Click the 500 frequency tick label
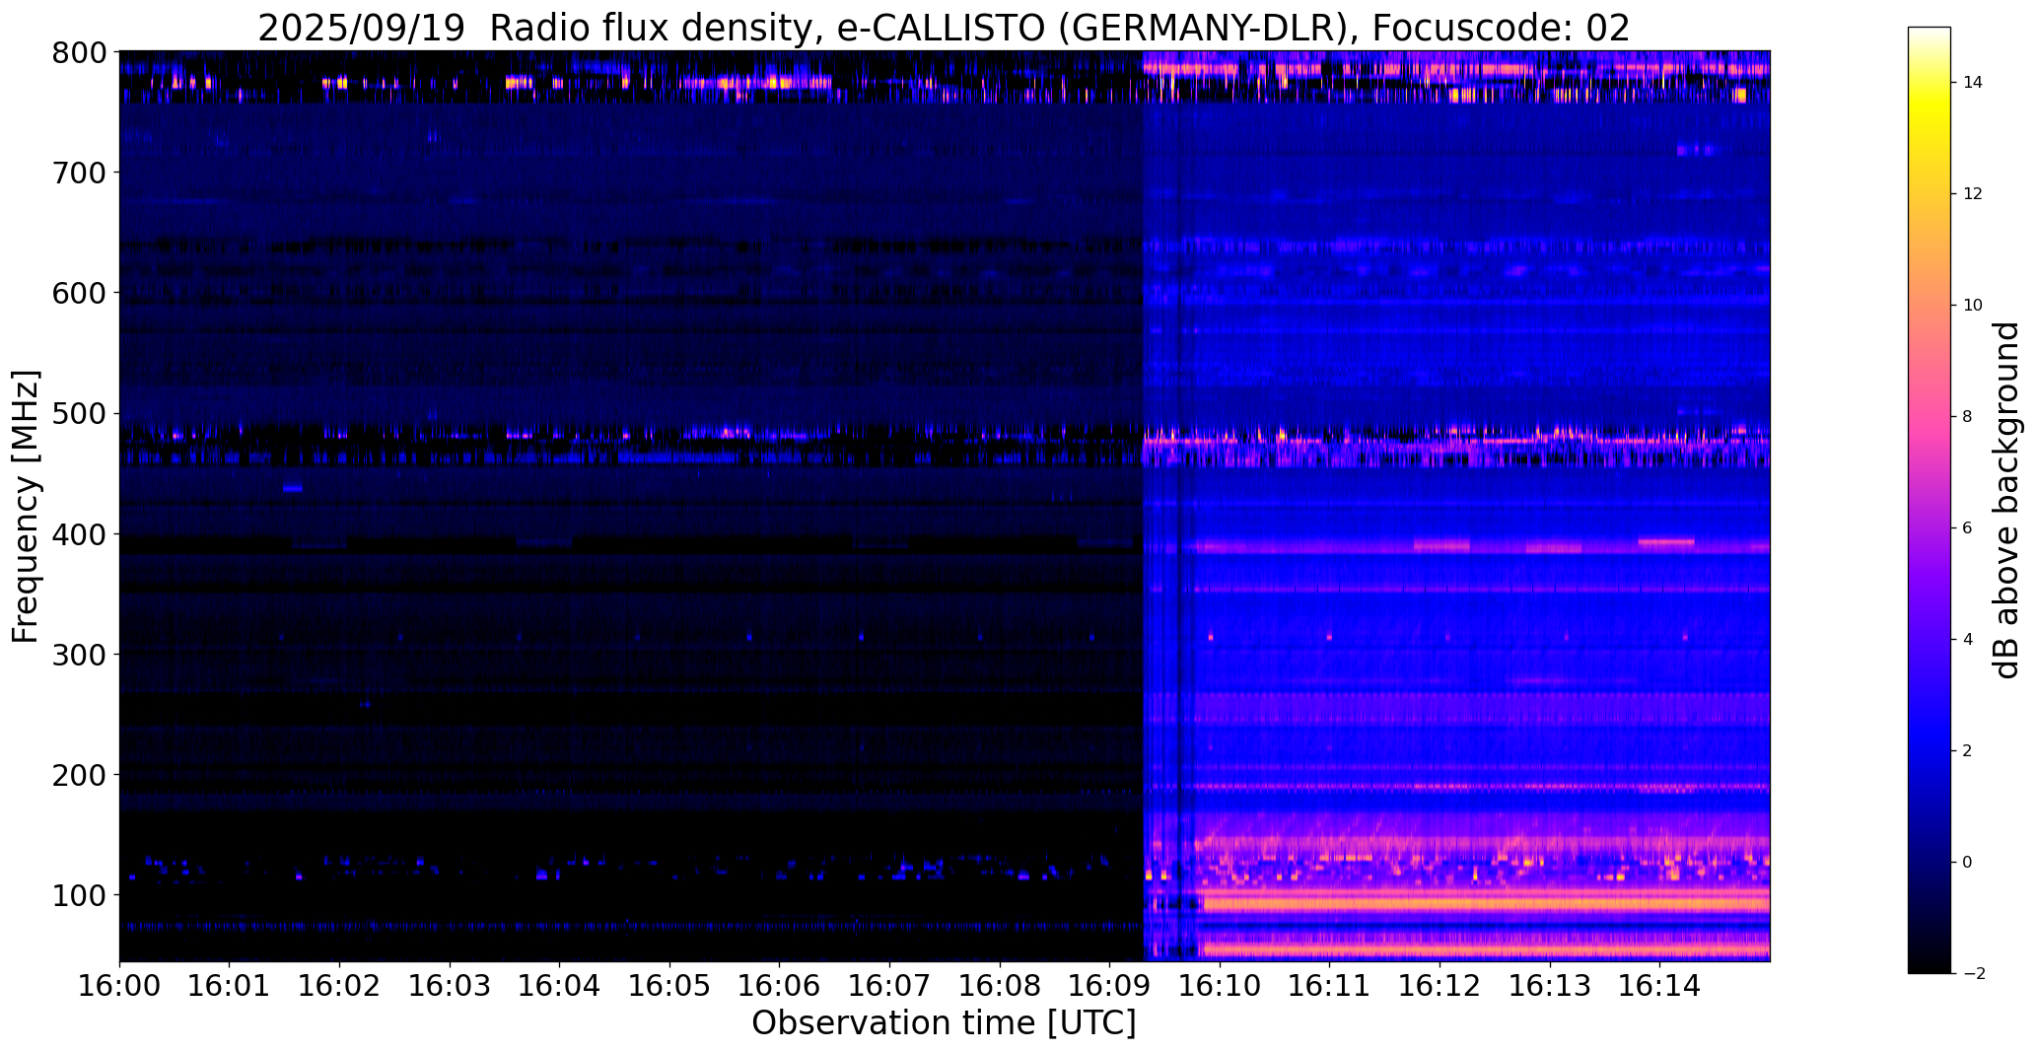 (80, 413)
